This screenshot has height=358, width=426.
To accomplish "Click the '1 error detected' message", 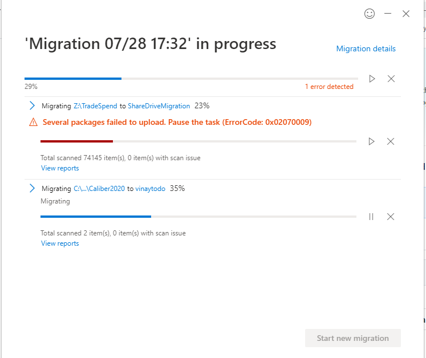I will 329,87.
